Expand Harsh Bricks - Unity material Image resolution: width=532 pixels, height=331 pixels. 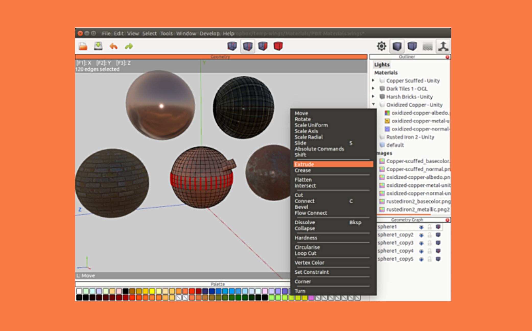(x=373, y=97)
